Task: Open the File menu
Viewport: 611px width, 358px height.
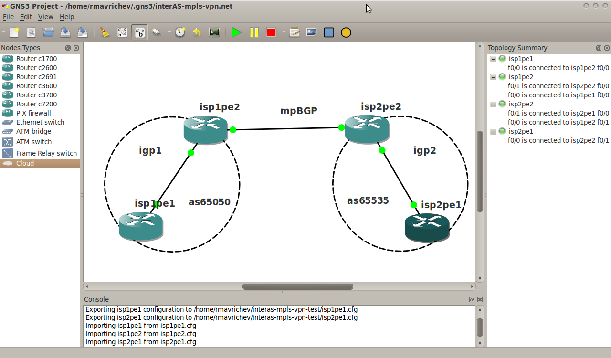Action: point(8,17)
